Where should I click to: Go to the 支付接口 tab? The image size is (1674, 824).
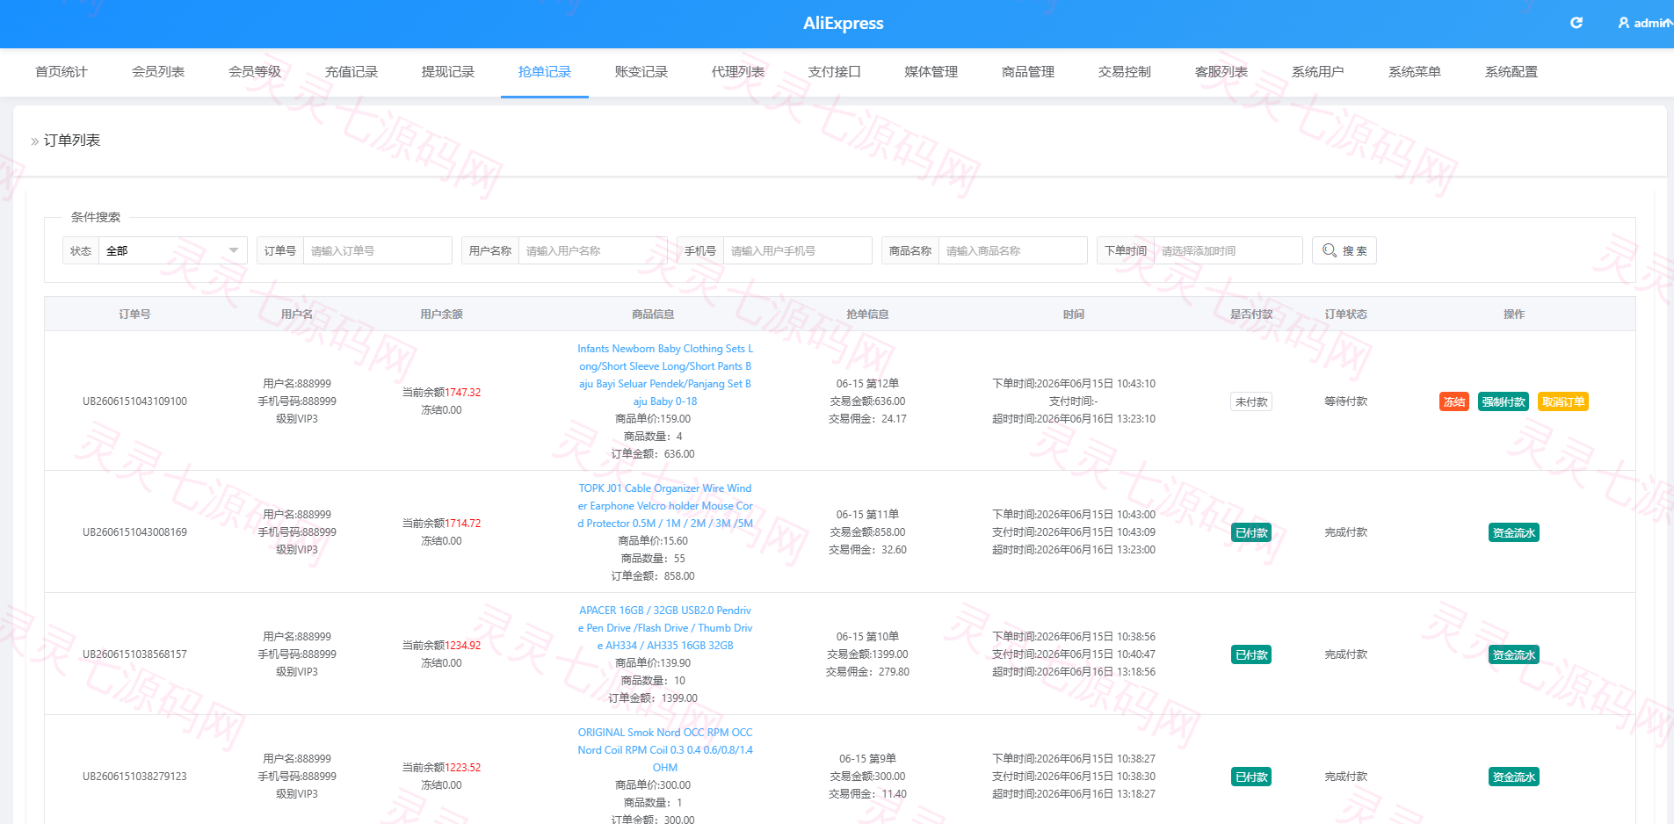[835, 72]
